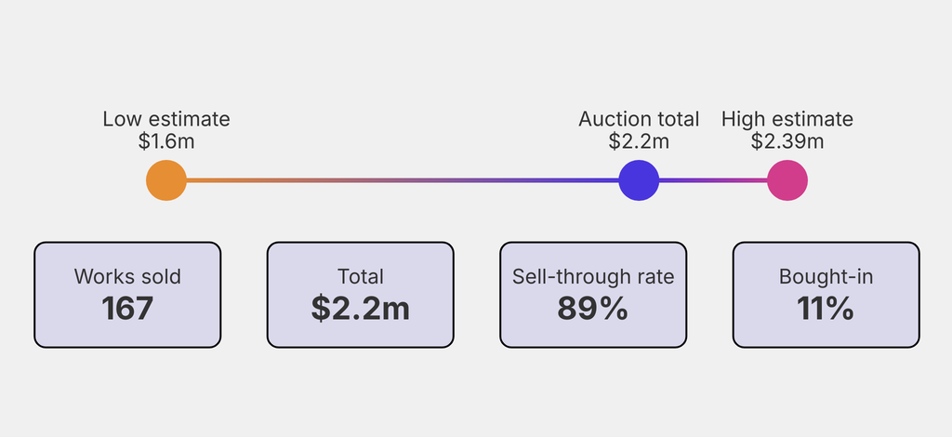Select the $1.6m low estimate value
This screenshot has height=437, width=952.
point(166,141)
